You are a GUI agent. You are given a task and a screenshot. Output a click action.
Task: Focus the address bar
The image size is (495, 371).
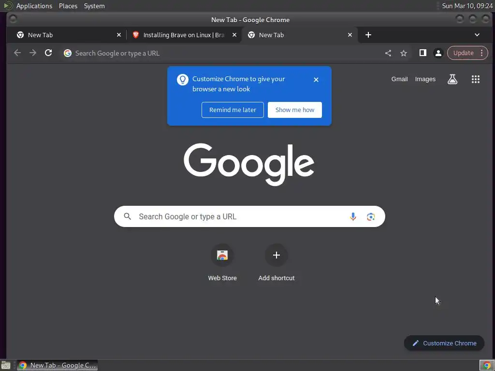(x=221, y=53)
